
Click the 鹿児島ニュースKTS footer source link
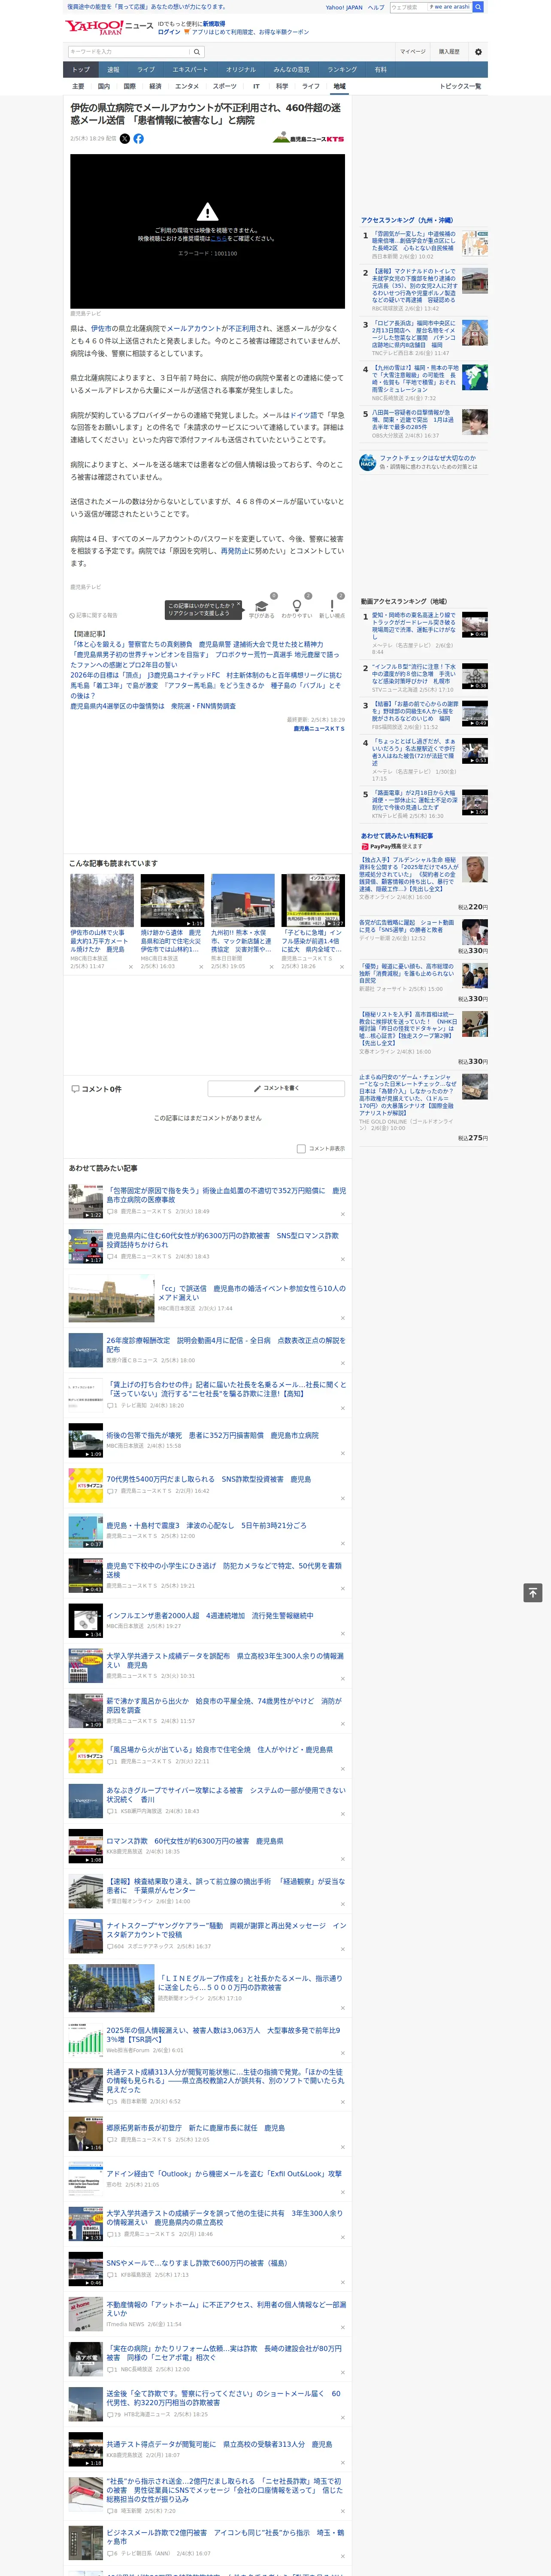(x=319, y=728)
